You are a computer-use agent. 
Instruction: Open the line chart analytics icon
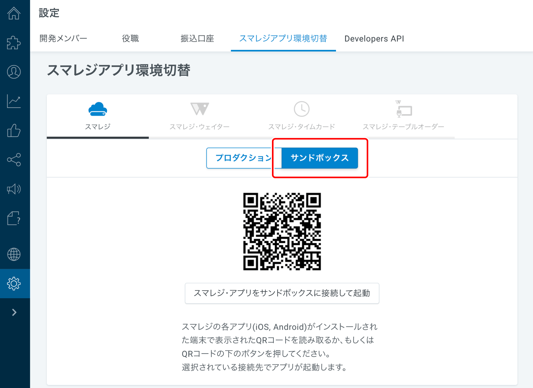tap(14, 101)
